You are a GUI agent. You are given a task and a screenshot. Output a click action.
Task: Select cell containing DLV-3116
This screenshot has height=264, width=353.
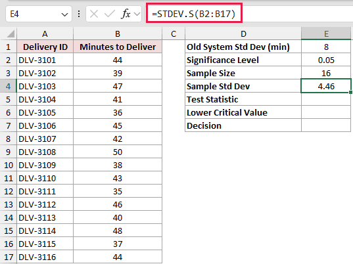click(x=45, y=257)
